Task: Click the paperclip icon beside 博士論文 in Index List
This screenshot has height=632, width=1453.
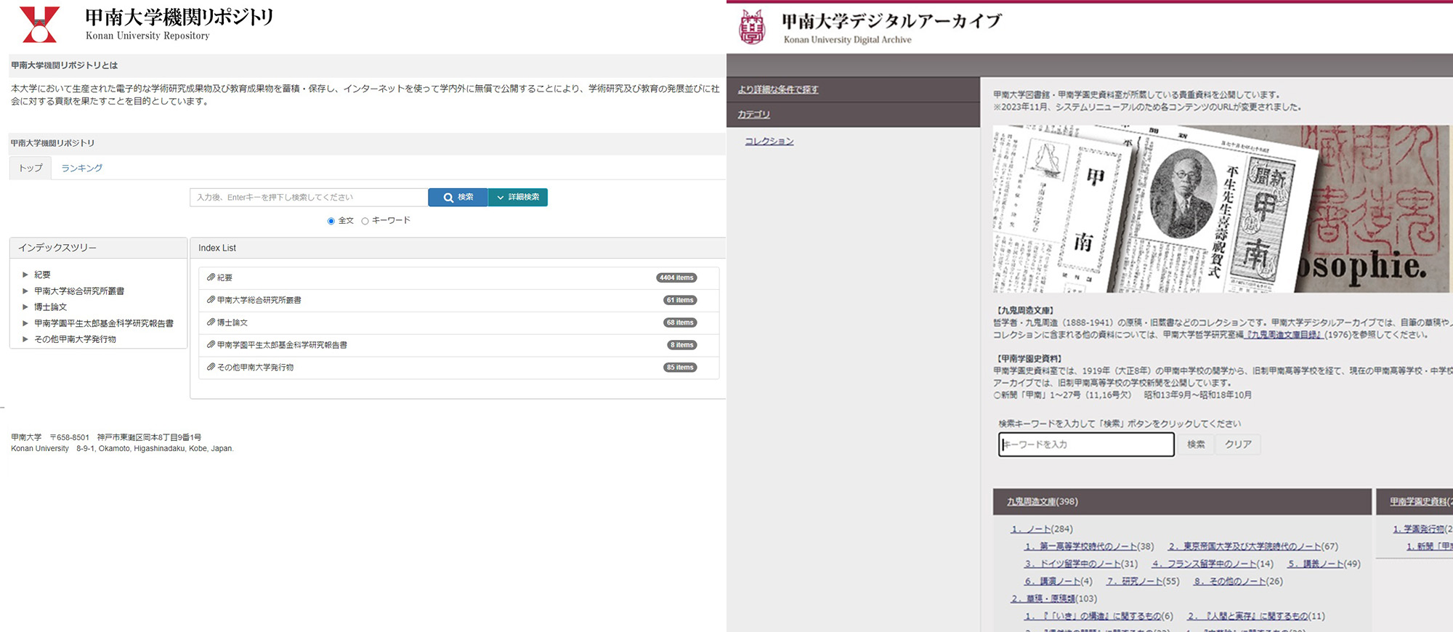Action: click(211, 323)
